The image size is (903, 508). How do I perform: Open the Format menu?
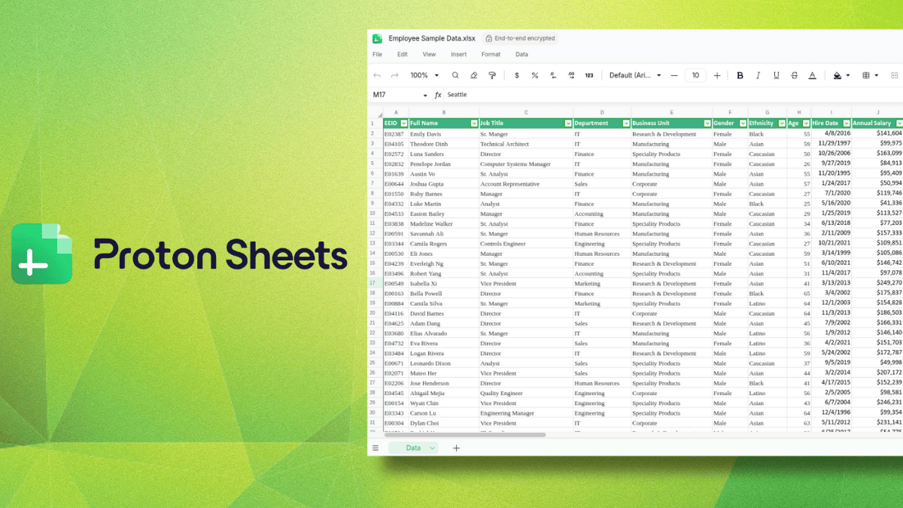tap(491, 54)
